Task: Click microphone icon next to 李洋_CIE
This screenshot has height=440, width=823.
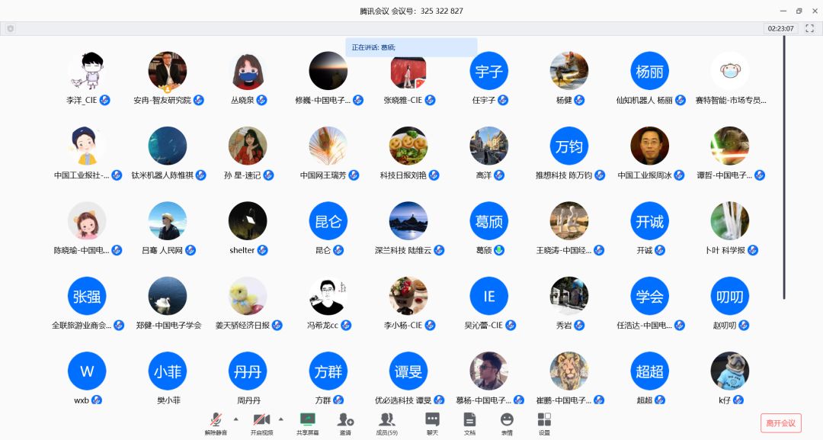Action: click(105, 100)
